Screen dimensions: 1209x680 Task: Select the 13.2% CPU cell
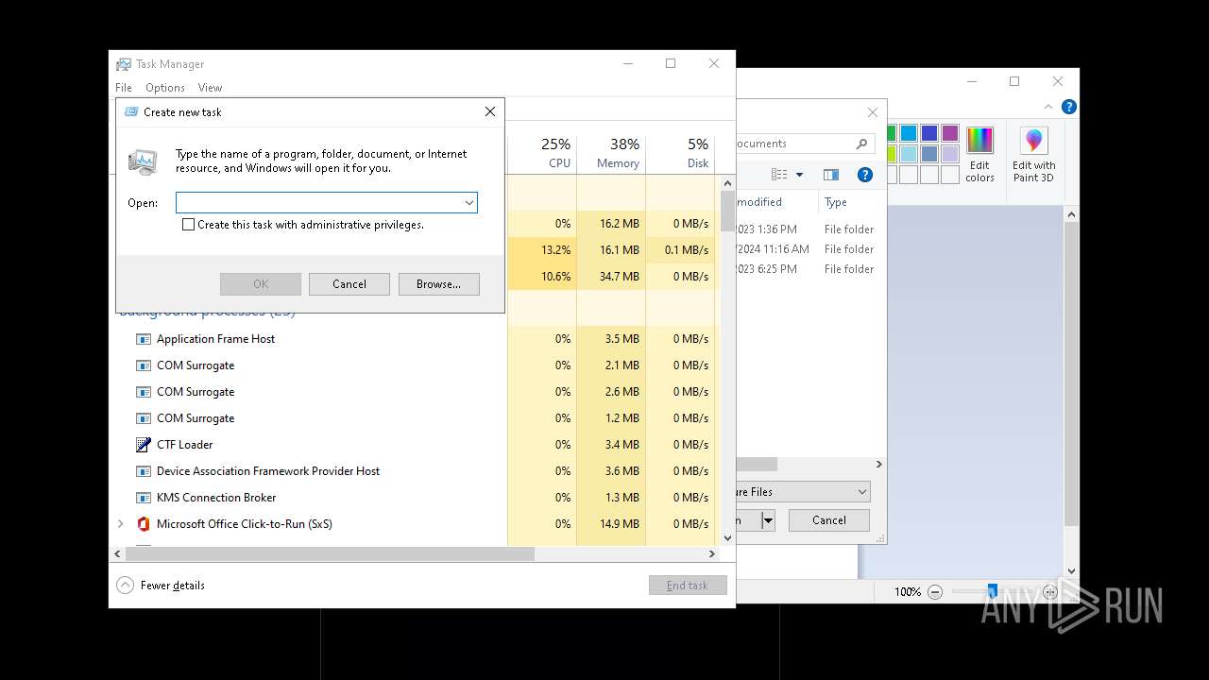tap(542, 250)
